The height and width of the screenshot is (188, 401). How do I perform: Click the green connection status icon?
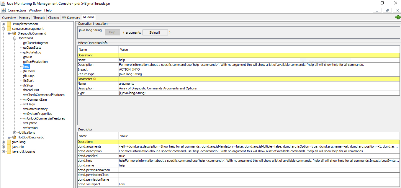(398, 17)
